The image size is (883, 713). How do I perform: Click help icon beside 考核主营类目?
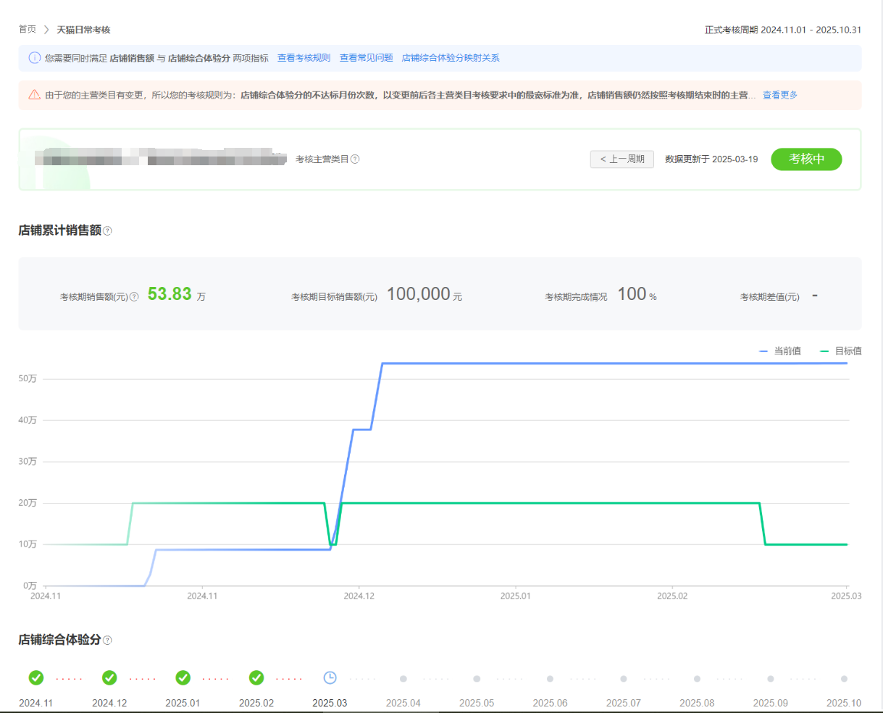[355, 159]
